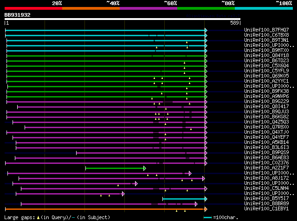297x221 pixels.
Task: Select the UniRef100_B8BR89 label
Action: 266,204
